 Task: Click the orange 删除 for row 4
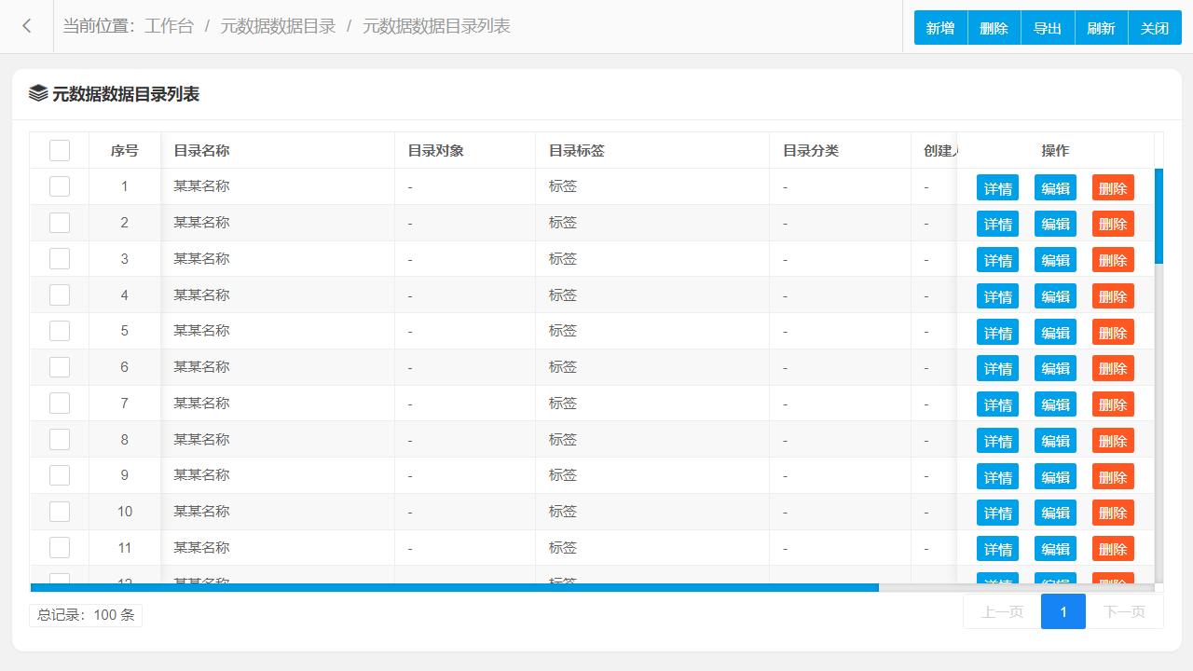point(1113,296)
